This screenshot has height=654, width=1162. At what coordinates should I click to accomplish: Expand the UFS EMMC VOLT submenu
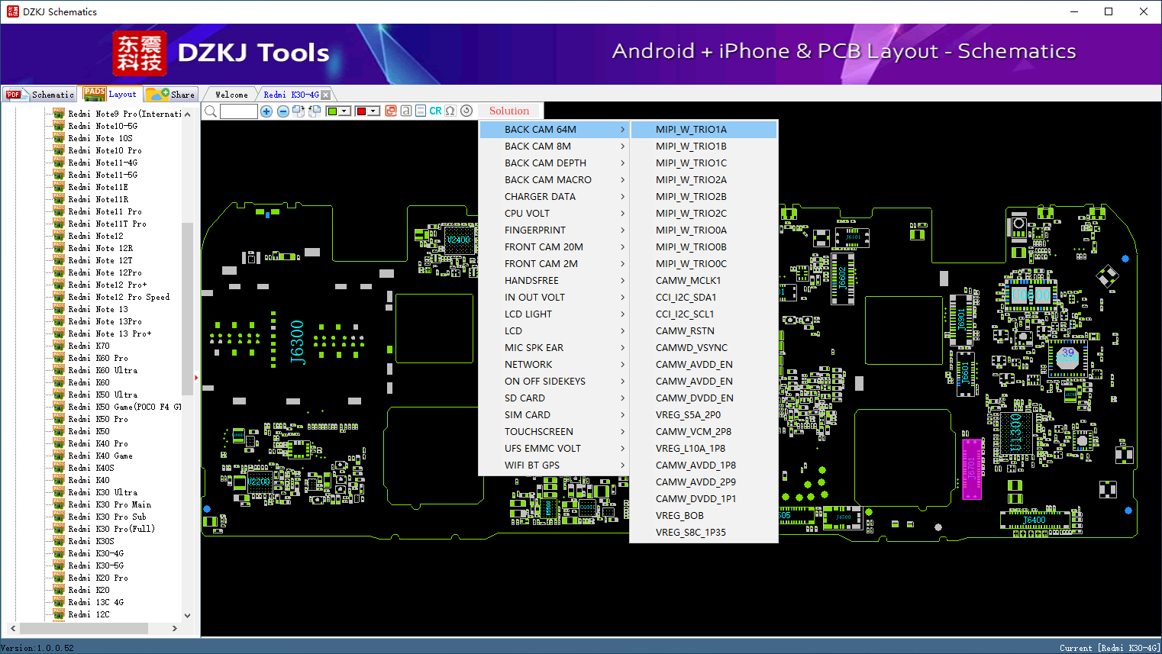(554, 449)
